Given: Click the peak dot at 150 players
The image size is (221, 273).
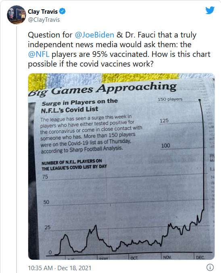Looking at the screenshot, I should click(200, 100).
